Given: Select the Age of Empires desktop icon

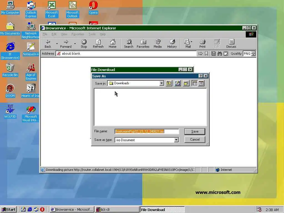Looking at the screenshot, I should [x=31, y=72].
